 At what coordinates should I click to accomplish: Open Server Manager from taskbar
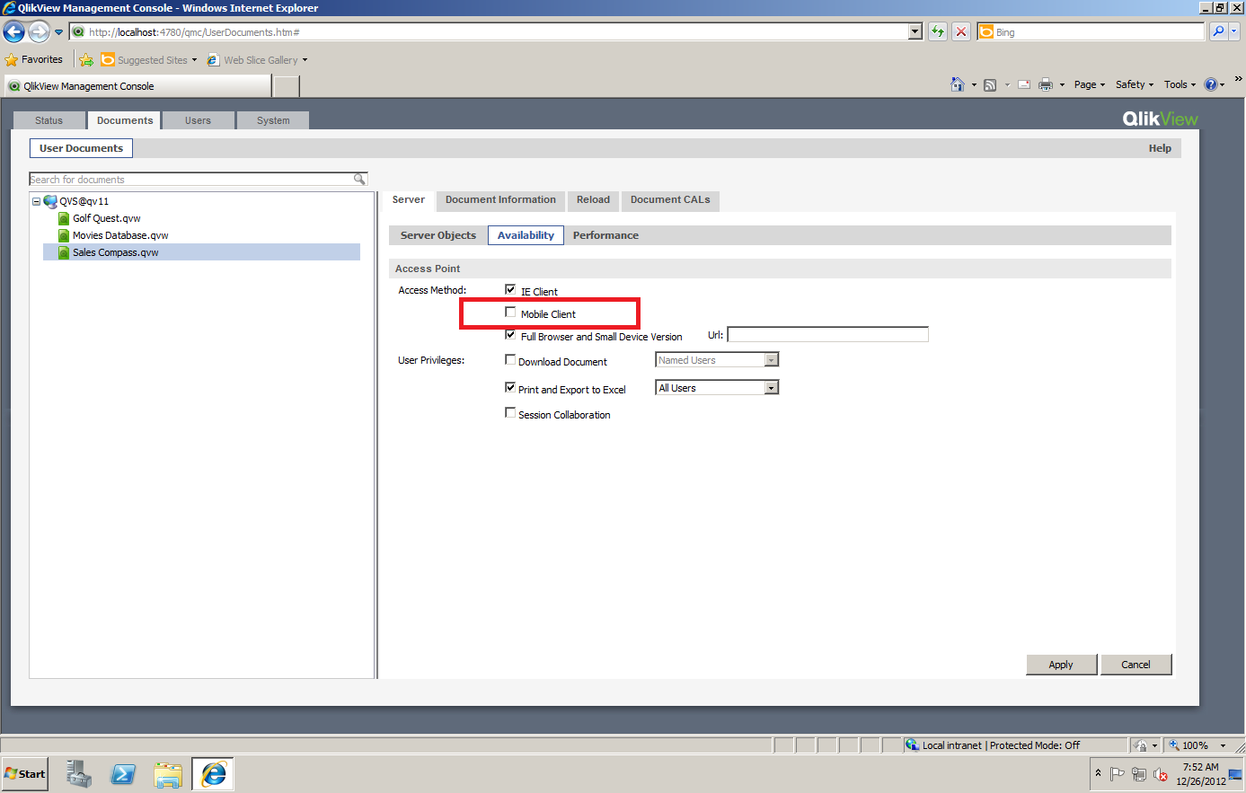coord(78,773)
